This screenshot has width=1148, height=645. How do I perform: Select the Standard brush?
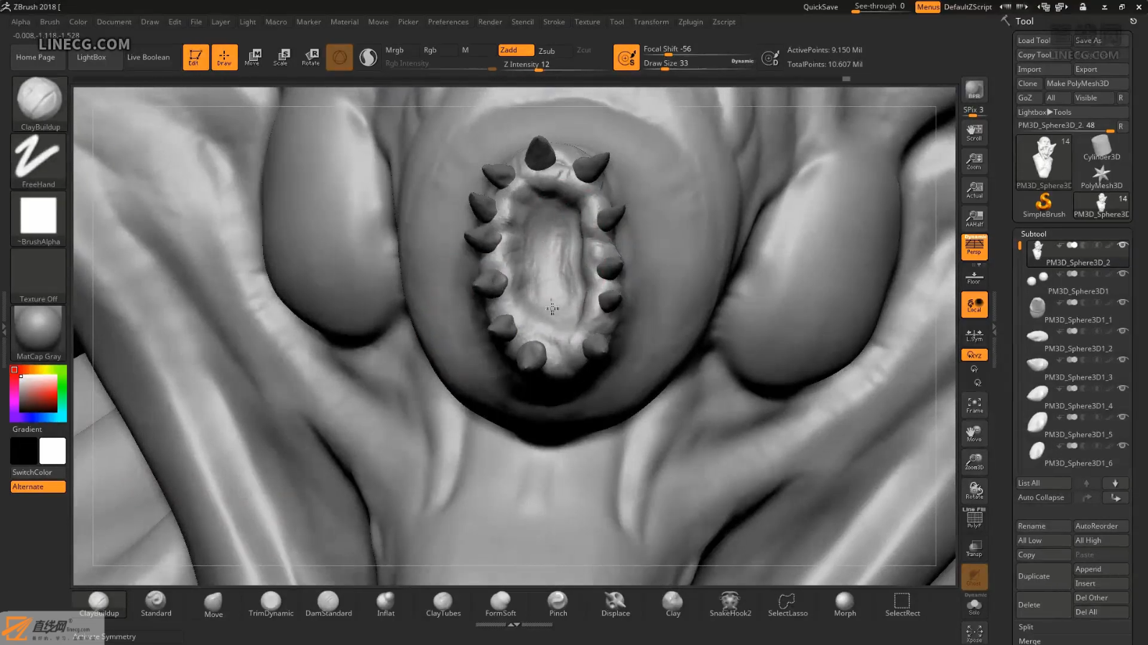pyautogui.click(x=156, y=604)
